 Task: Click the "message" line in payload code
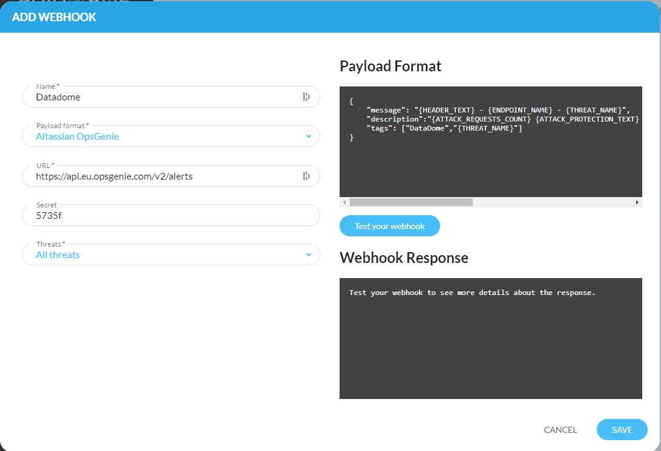click(498, 110)
